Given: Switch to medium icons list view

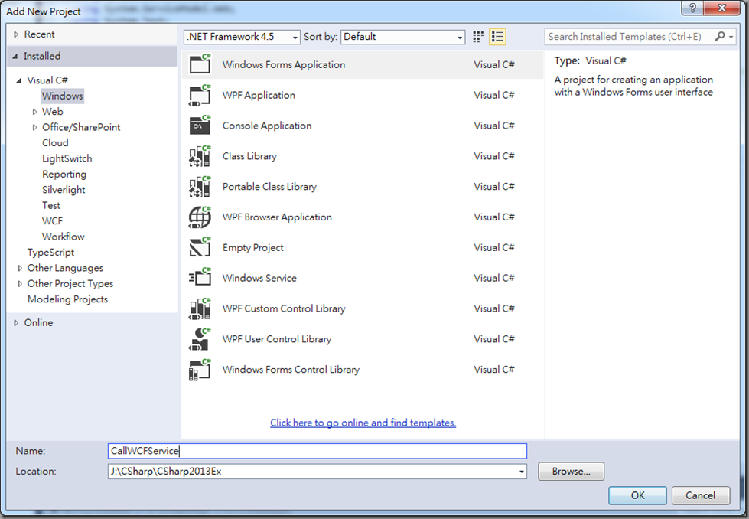Looking at the screenshot, I should click(x=497, y=37).
